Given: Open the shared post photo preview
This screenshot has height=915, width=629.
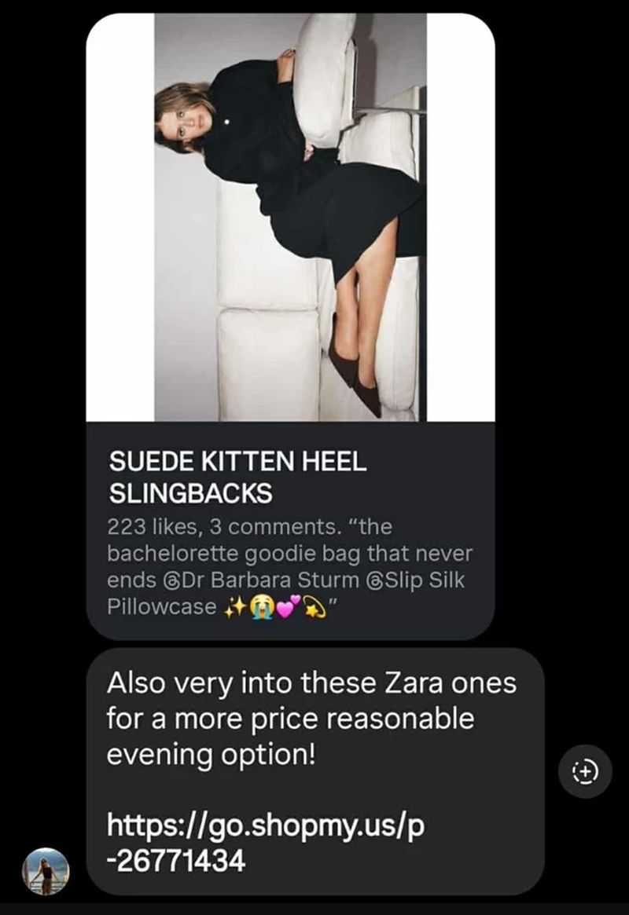Looking at the screenshot, I should pyautogui.click(x=290, y=217).
